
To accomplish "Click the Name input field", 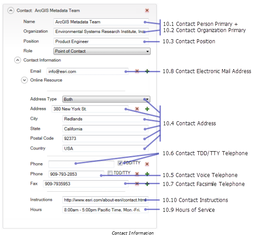I will pos(101,22).
